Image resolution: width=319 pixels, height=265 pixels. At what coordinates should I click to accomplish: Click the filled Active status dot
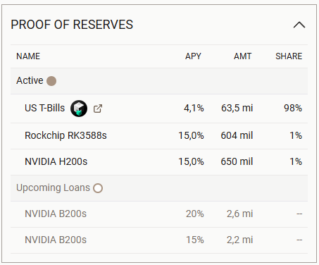point(51,81)
